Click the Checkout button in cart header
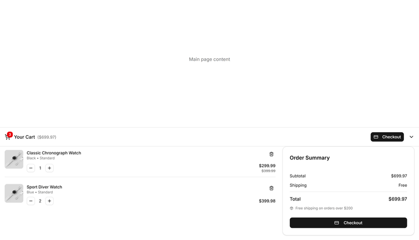419x240 pixels. coord(387,137)
